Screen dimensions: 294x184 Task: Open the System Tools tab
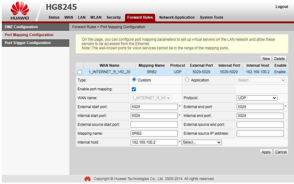point(212,17)
